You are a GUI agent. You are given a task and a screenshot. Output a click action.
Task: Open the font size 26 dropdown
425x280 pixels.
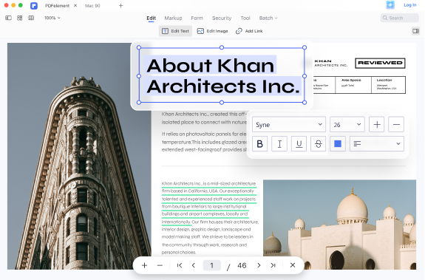347,125
